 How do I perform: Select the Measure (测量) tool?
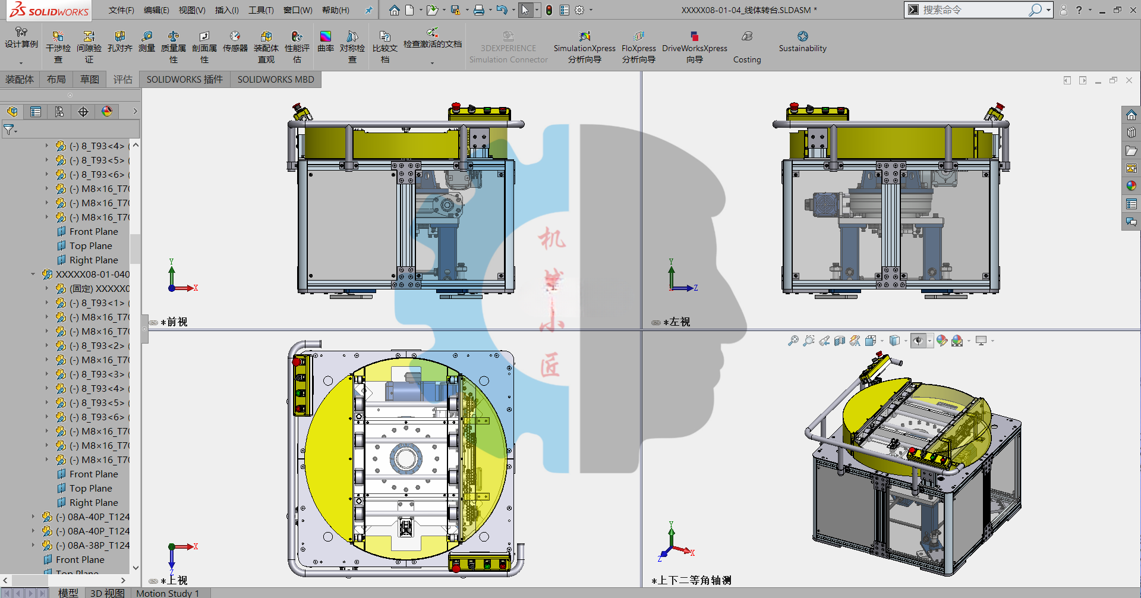(x=147, y=42)
